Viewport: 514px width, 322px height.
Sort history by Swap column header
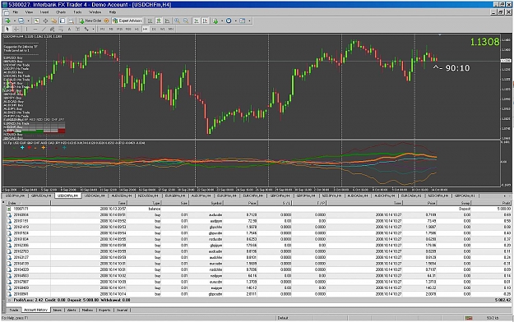pos(453,203)
